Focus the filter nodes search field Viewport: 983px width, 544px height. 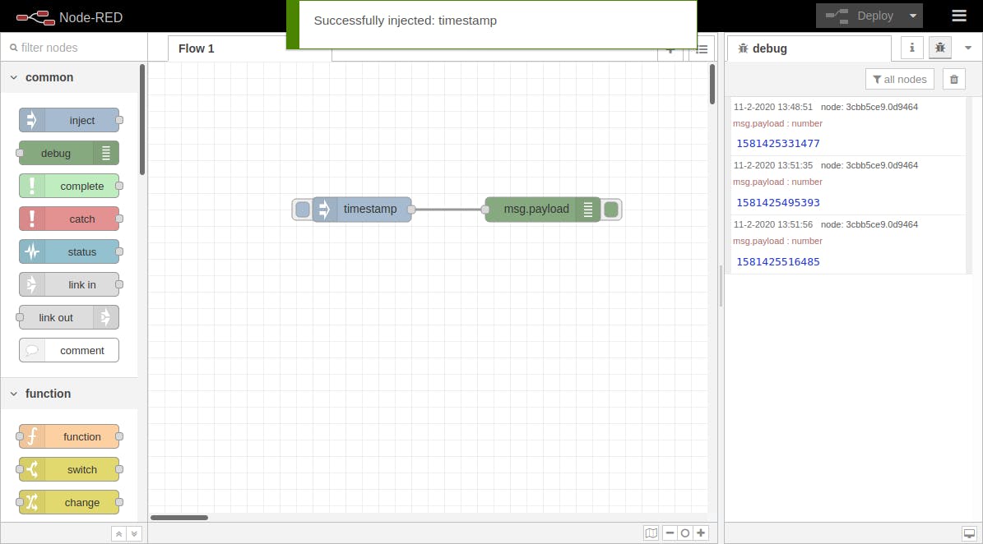(x=74, y=48)
